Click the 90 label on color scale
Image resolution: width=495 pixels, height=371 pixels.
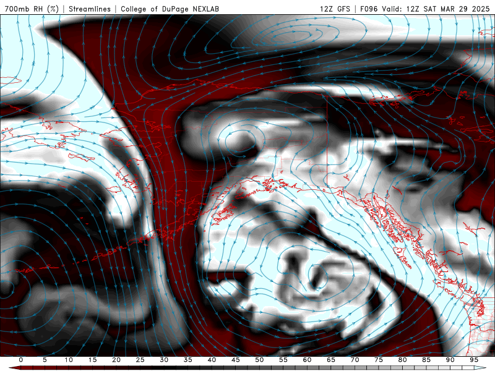[450, 360]
